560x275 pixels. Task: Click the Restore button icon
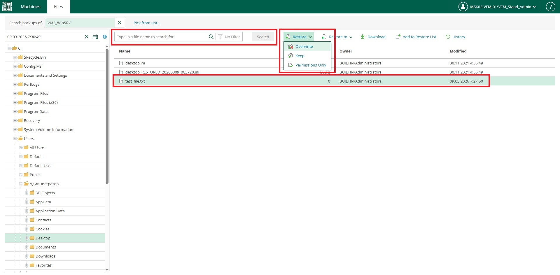288,37
